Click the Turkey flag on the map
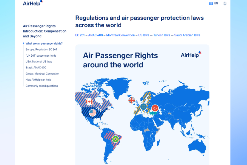 tap(155, 108)
